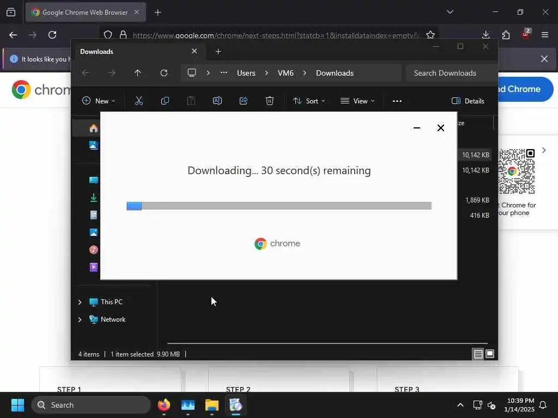This screenshot has width=558, height=418.
Task: Click the Delete trash icon in File Explorer
Action: pos(270,101)
